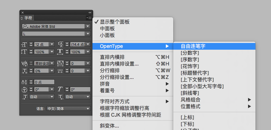Expand the 拼音 submenu
271x130 pixels.
point(133,84)
